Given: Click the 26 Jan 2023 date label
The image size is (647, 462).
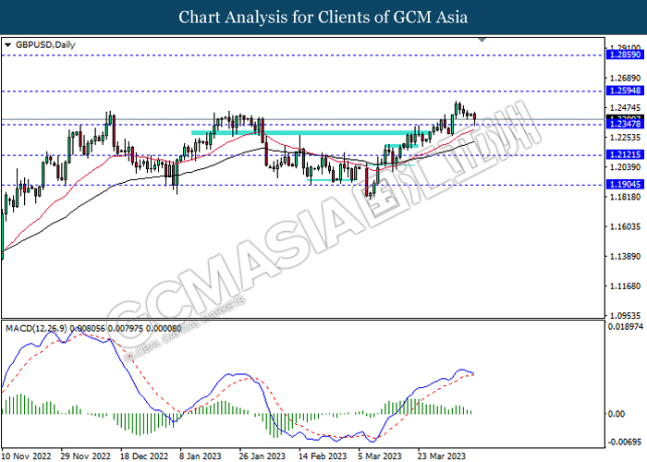Looking at the screenshot, I should (x=262, y=456).
